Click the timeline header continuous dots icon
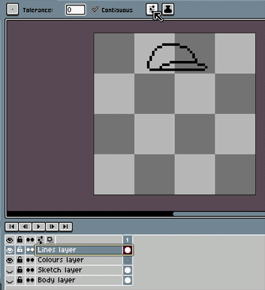This screenshot has height=290, width=265. [x=30, y=240]
